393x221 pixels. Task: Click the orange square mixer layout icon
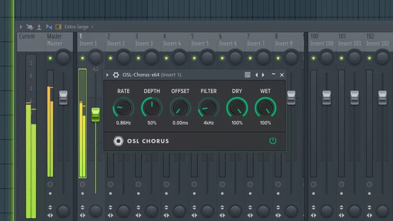[x=58, y=27]
